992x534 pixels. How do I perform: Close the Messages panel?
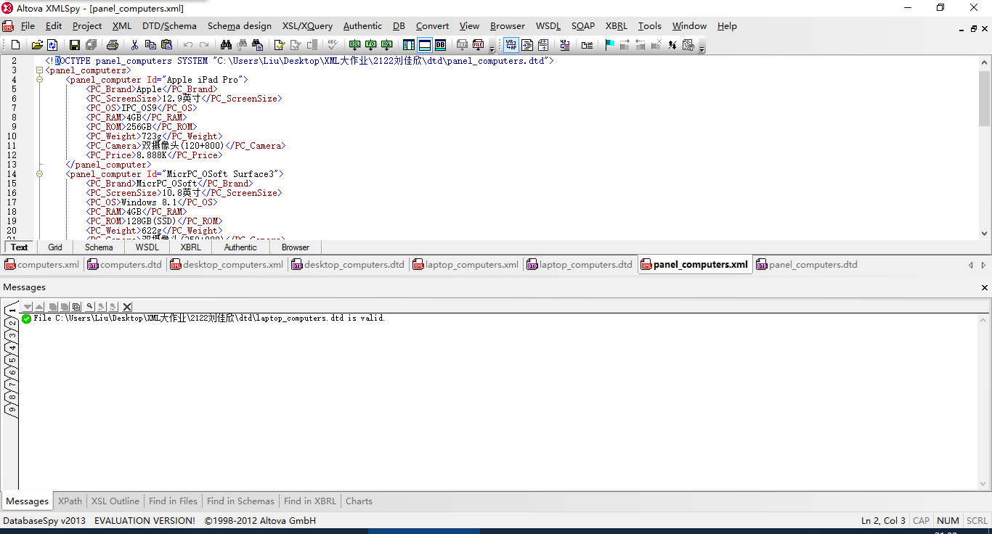(985, 287)
